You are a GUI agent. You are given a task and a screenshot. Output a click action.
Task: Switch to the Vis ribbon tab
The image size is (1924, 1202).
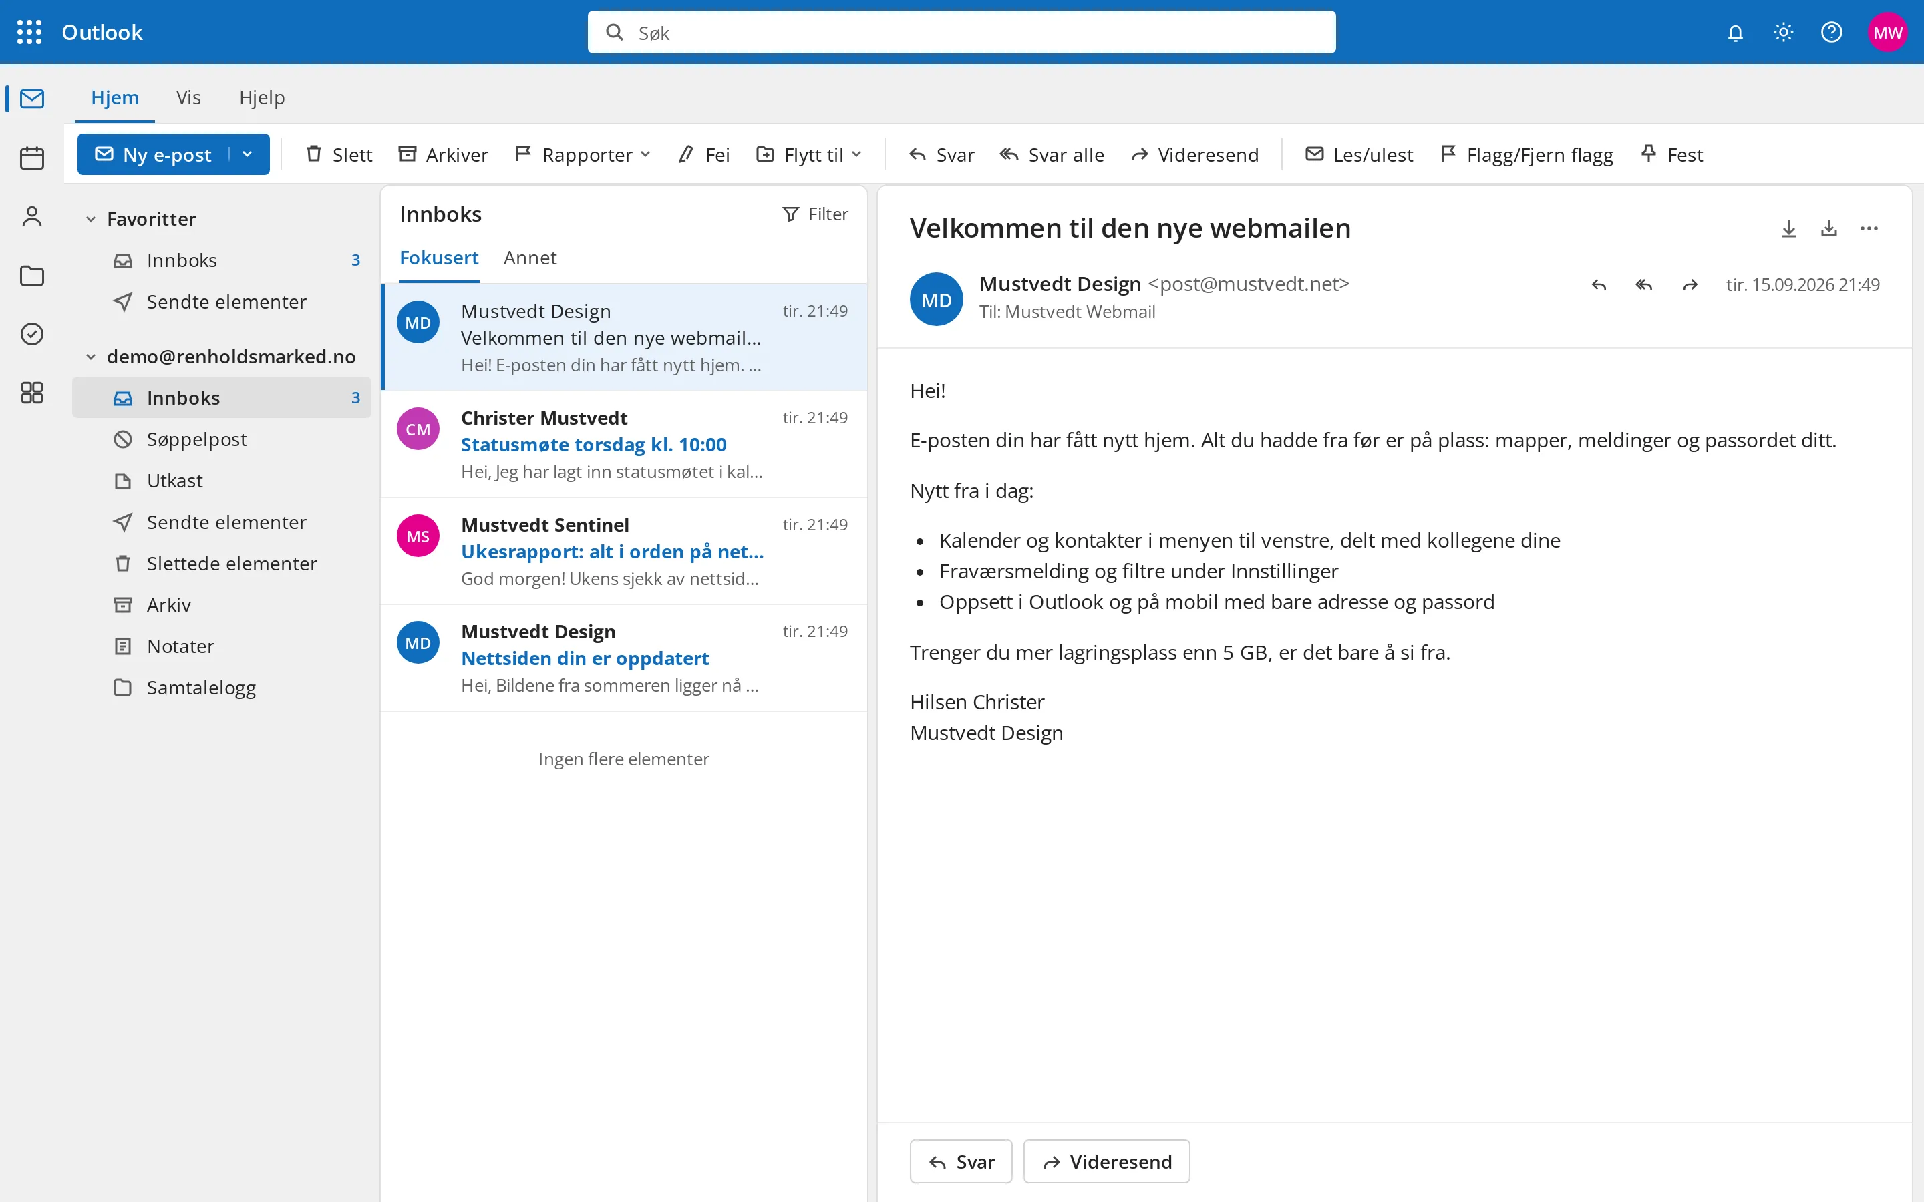pos(188,97)
